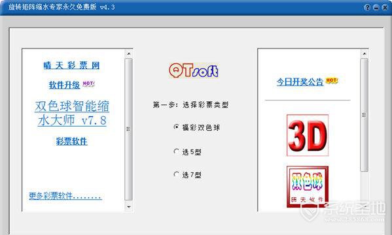Click the right panel scroll up arrow
Image resolution: width=392 pixels, height=235 pixels.
pyautogui.click(x=365, y=54)
